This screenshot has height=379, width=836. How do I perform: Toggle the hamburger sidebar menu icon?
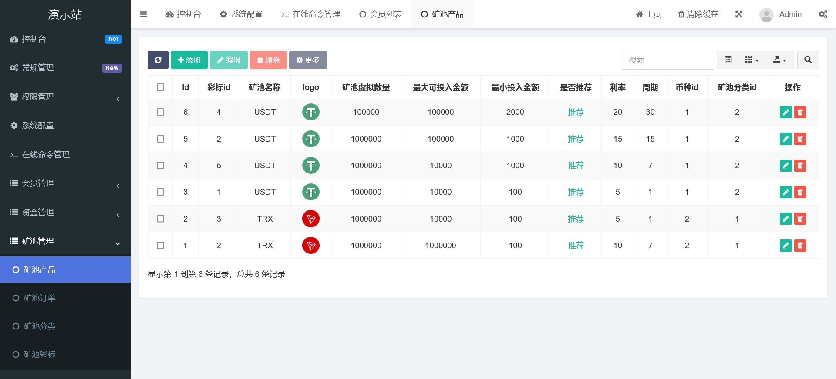coord(143,14)
